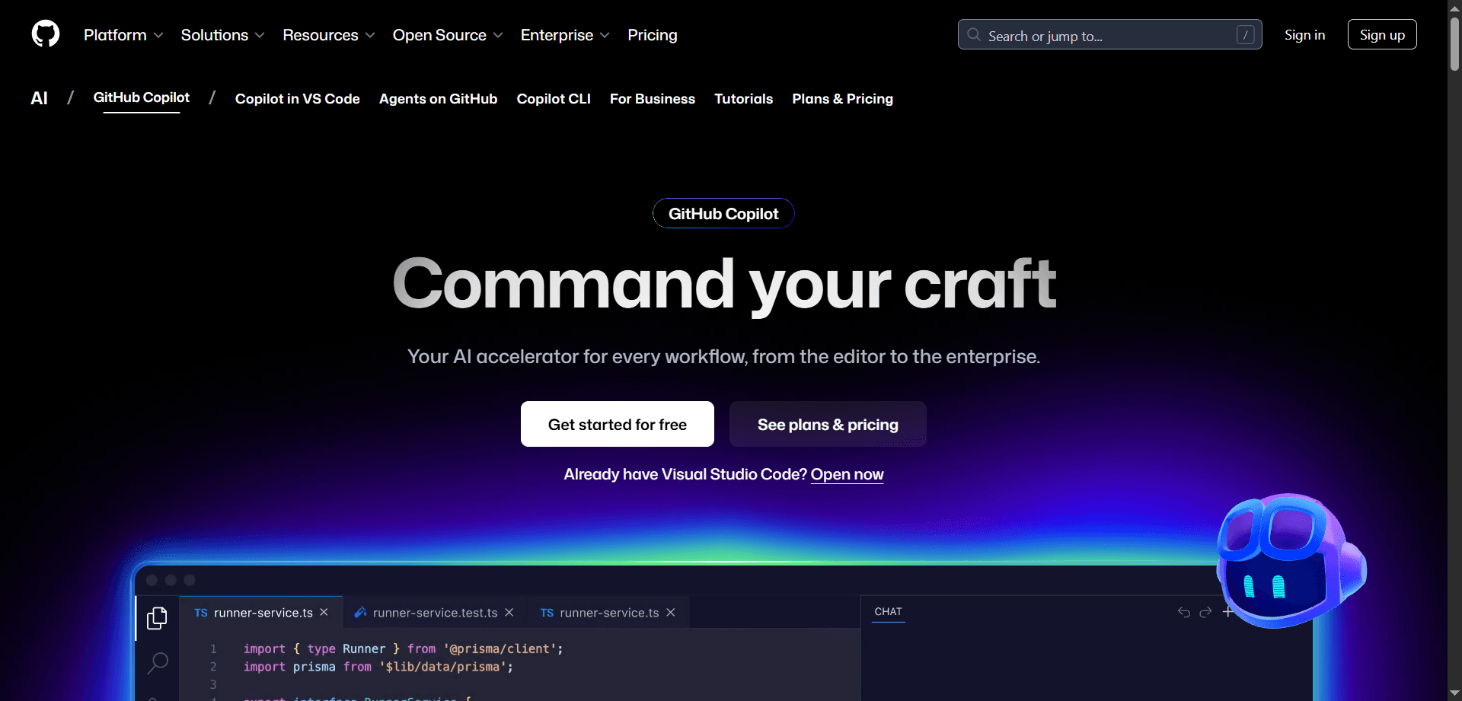
Task: Switch to the CHAT tab
Action: coord(888,611)
